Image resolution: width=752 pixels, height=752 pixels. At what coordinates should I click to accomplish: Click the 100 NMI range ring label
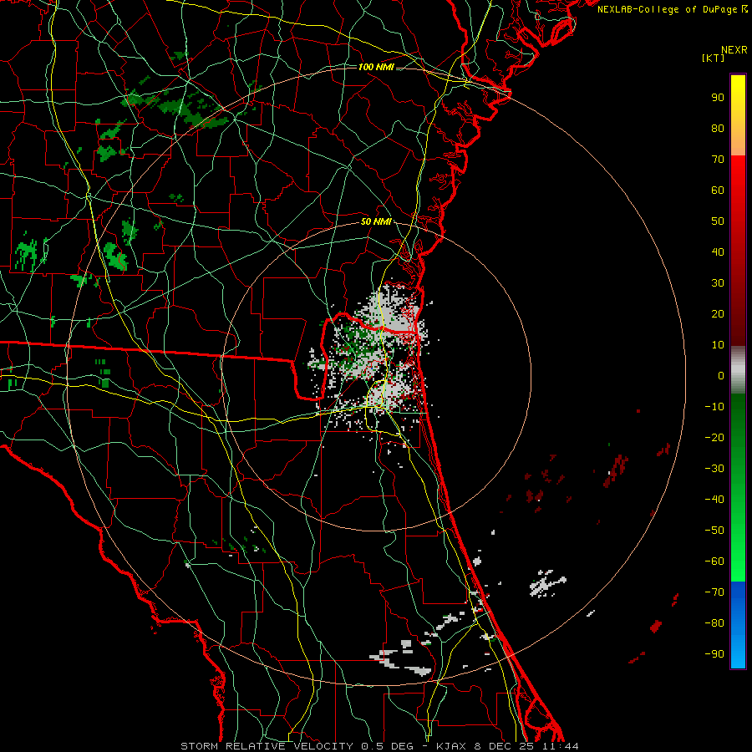coord(376,67)
